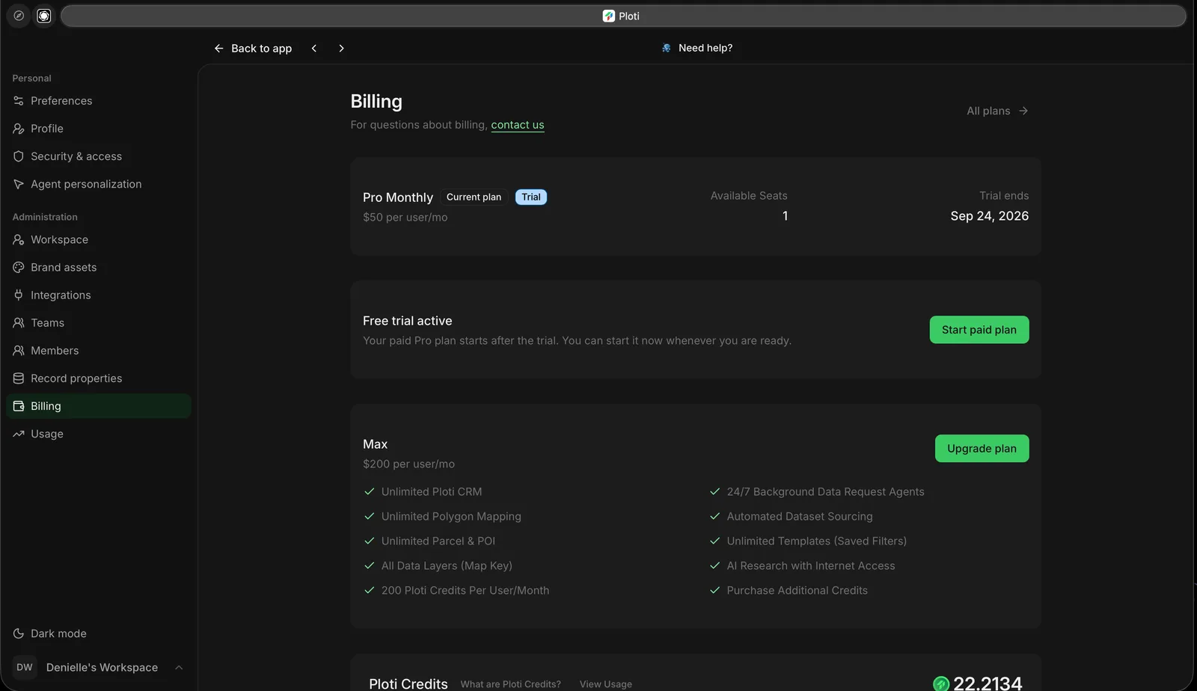
Task: Click the Brand assets palette icon
Action: (19, 267)
